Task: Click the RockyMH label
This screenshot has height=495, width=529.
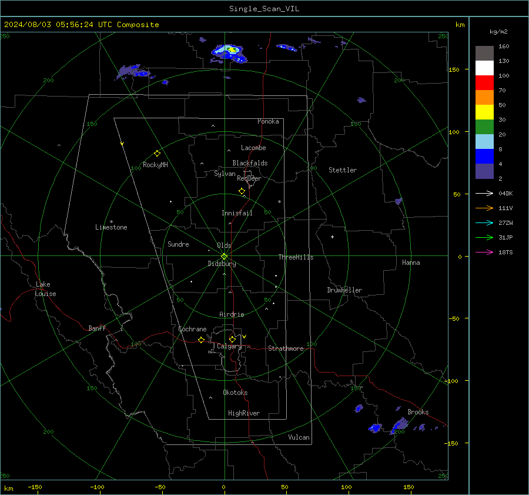Action: coord(155,165)
